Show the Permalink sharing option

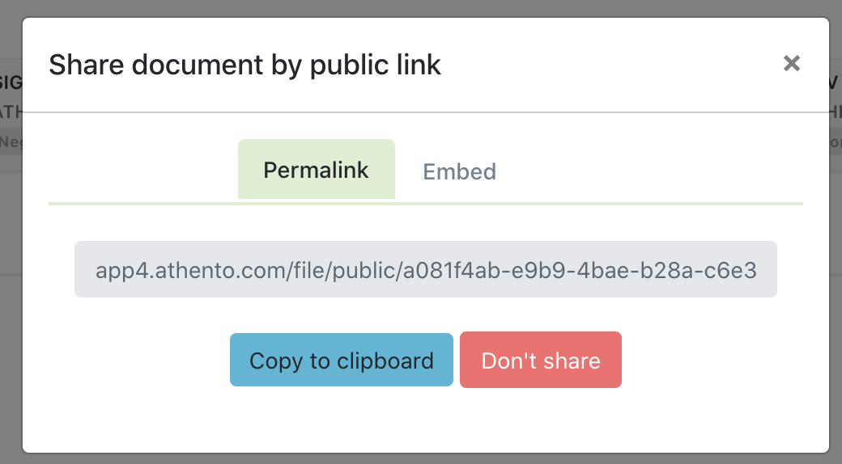pos(316,170)
